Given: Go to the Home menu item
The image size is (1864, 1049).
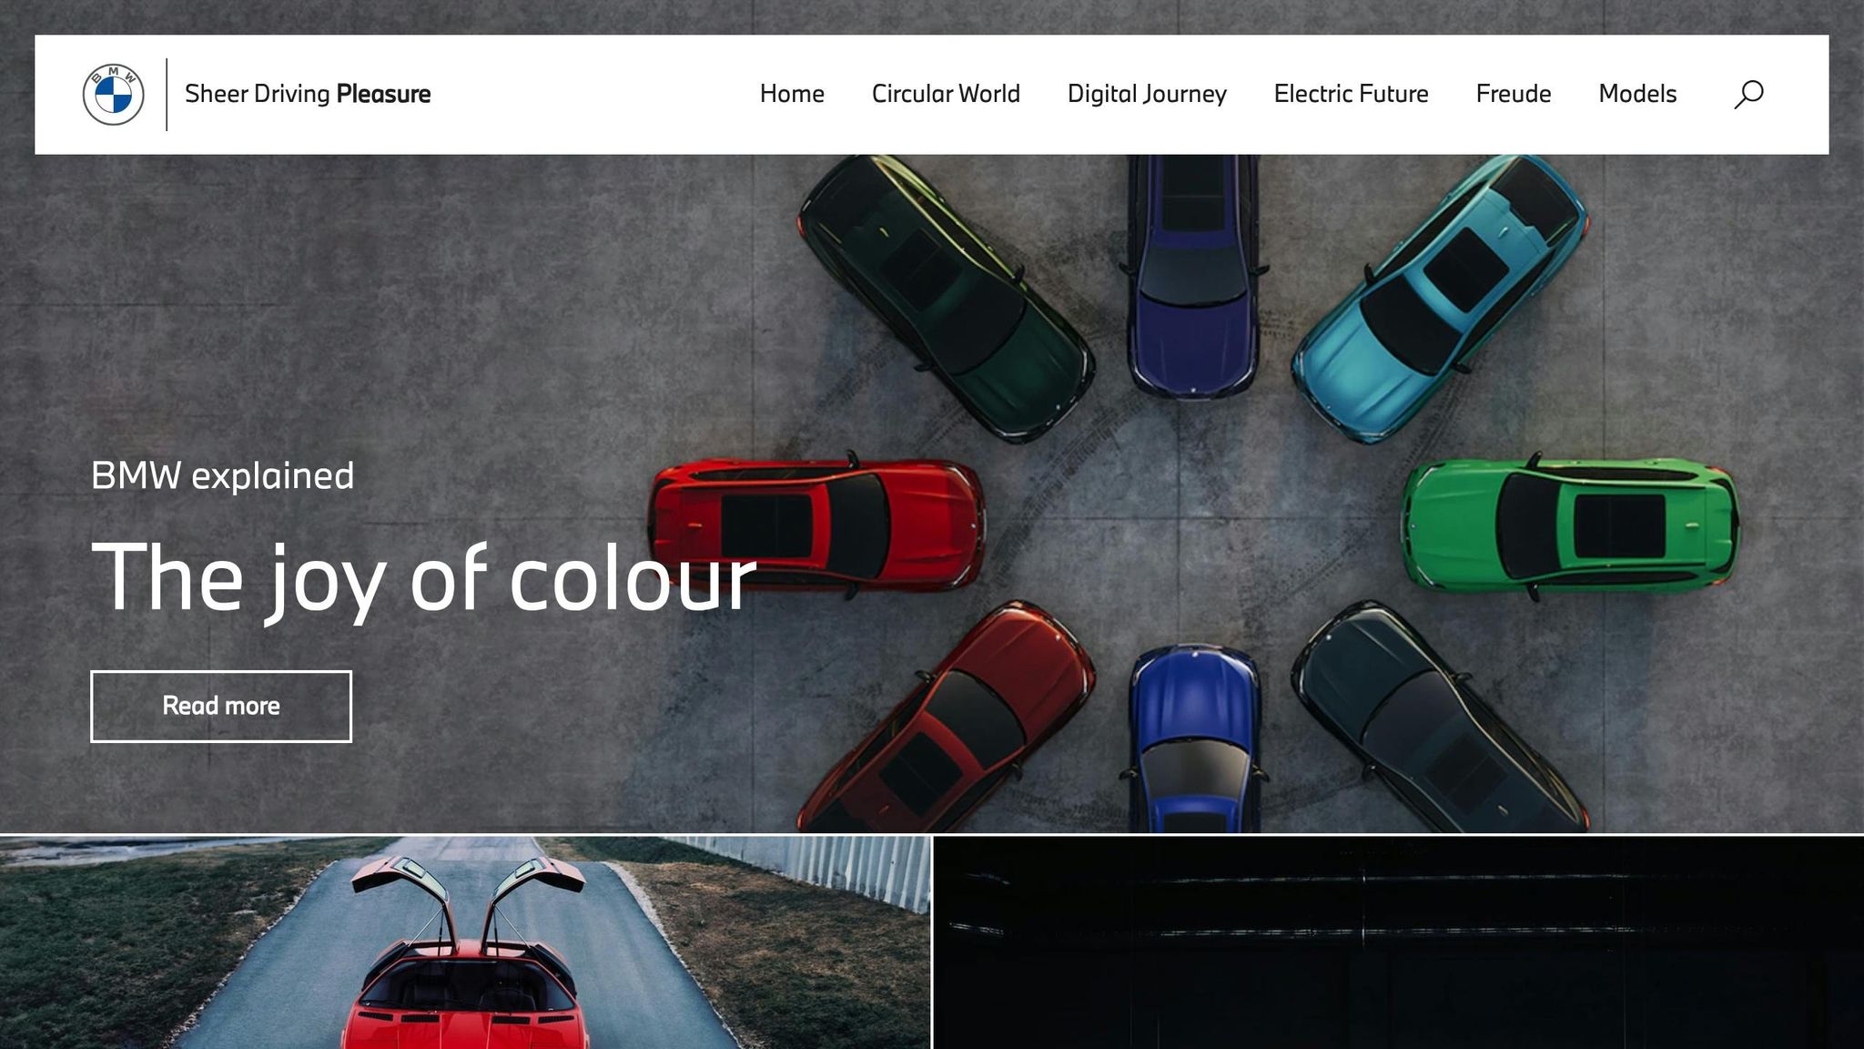Looking at the screenshot, I should pyautogui.click(x=792, y=94).
